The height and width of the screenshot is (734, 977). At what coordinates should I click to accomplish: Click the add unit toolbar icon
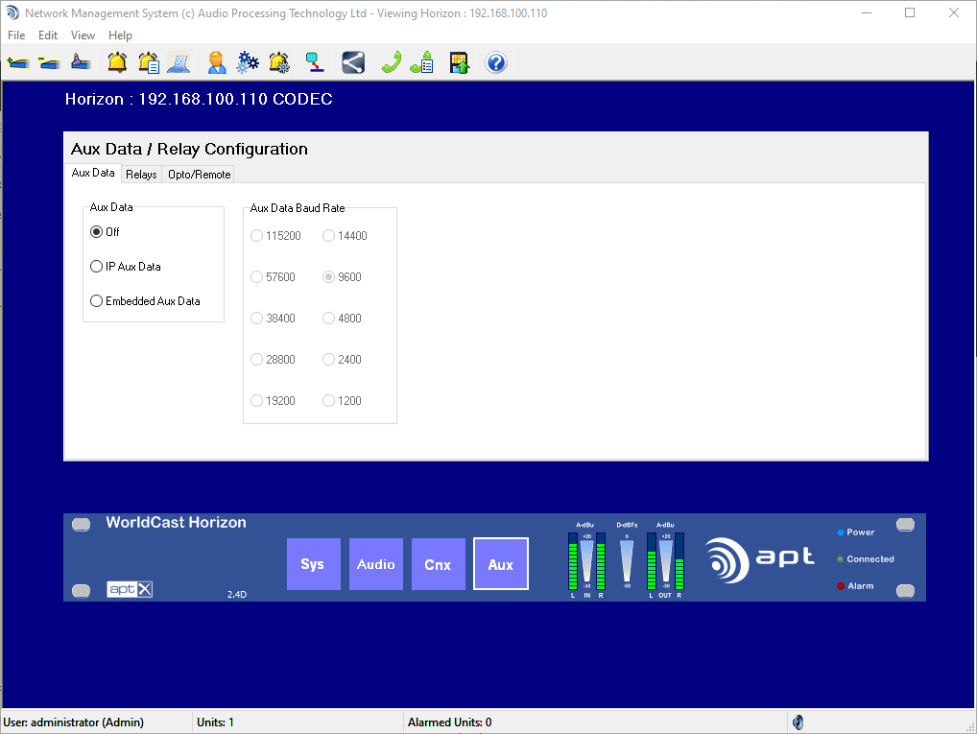coord(18,63)
